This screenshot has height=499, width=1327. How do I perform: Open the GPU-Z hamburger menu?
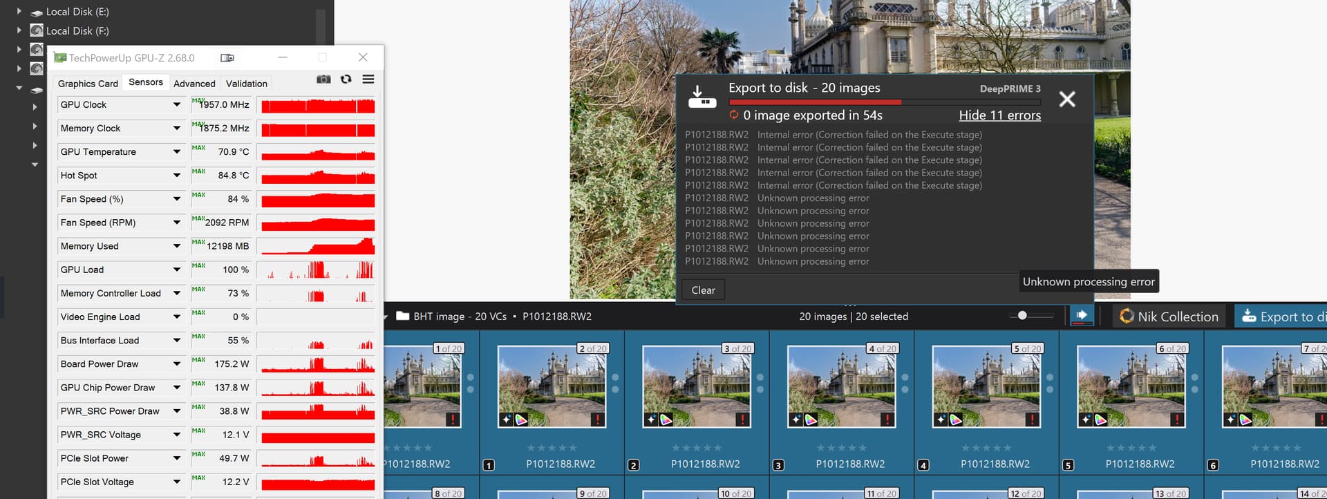[x=368, y=79]
